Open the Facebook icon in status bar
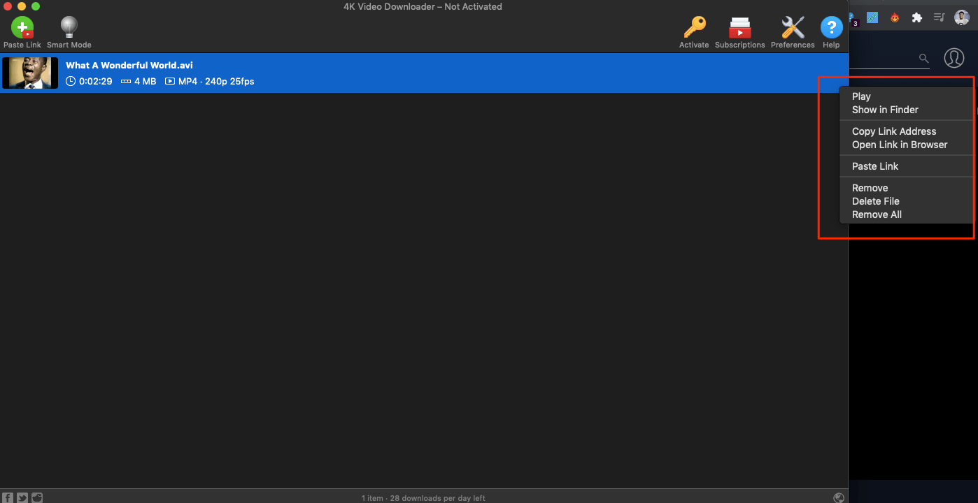Viewport: 978px width, 503px height. pyautogui.click(x=8, y=497)
